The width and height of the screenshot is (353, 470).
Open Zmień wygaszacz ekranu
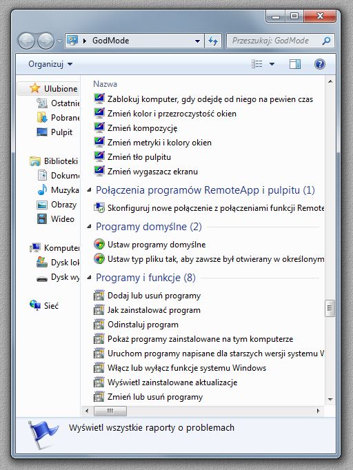click(x=152, y=172)
